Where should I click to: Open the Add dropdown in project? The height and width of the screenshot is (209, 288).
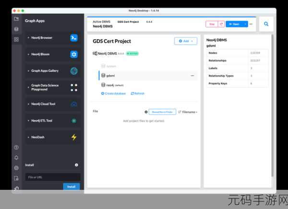pos(186,41)
